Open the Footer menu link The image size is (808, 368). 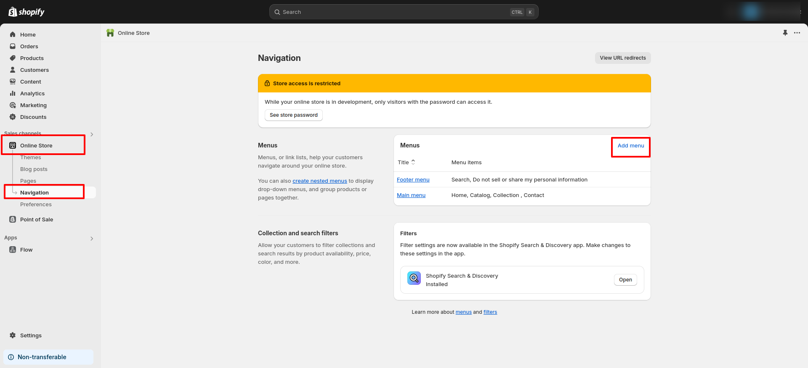coord(413,179)
